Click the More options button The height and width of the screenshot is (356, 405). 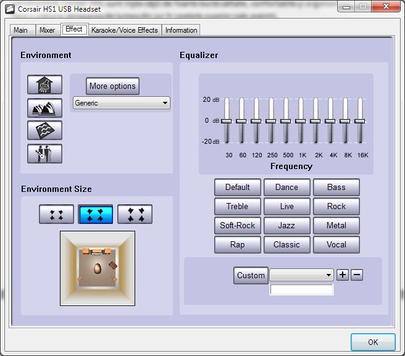(112, 86)
